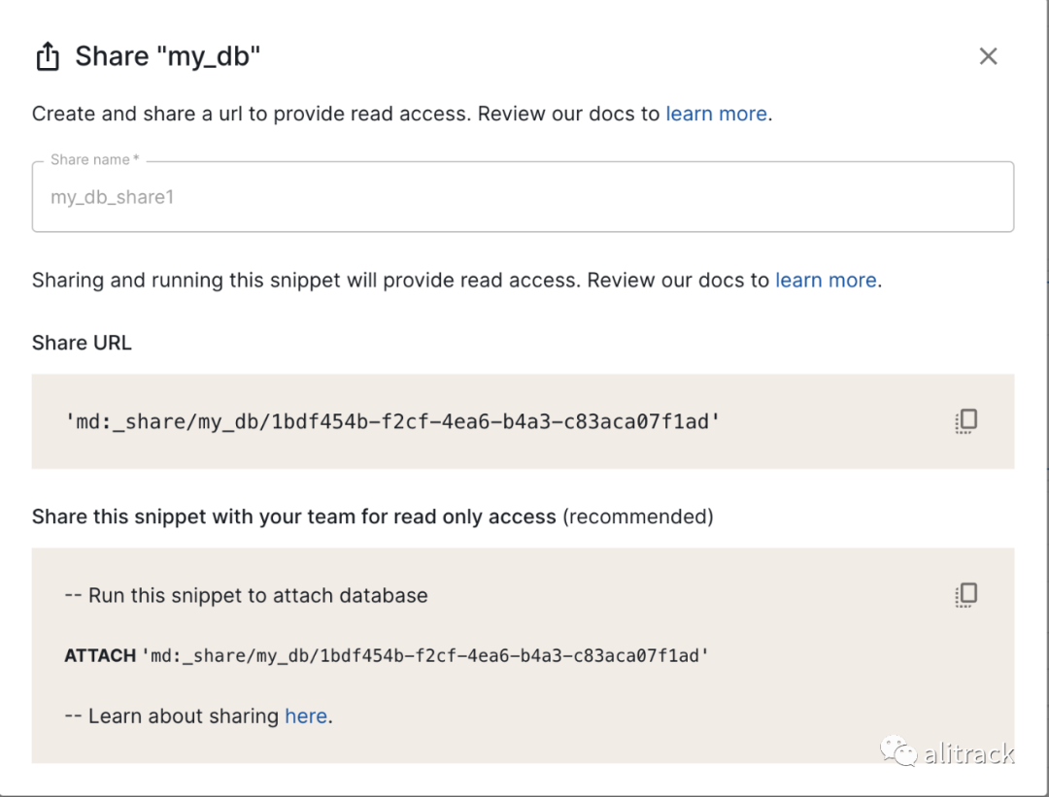Click the "Share URL" heading
Viewport: 1049px width, 797px height.
pos(82,343)
